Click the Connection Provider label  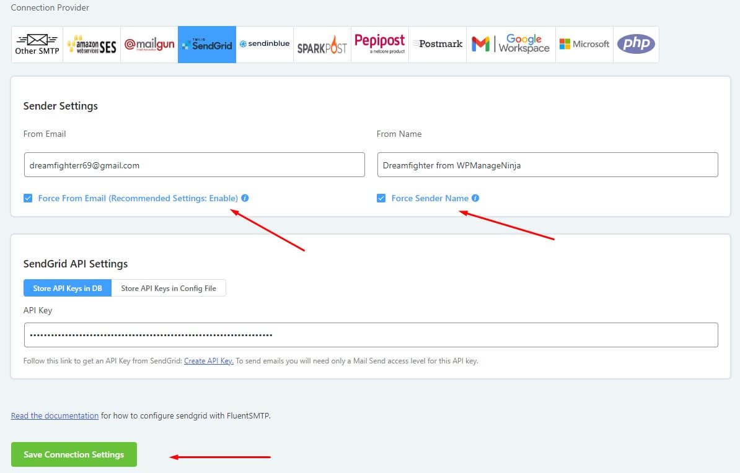[x=50, y=7]
